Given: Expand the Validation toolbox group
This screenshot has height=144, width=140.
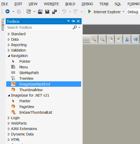Looking at the screenshot, I should coord(9,50).
